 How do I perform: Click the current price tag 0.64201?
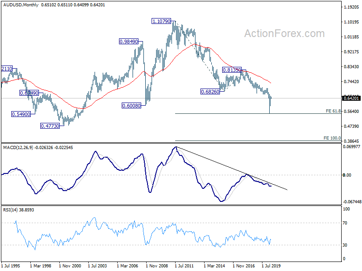[351, 98]
